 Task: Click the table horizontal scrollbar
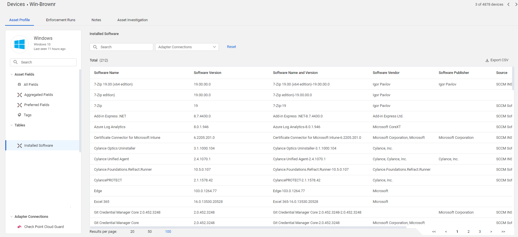248,227
